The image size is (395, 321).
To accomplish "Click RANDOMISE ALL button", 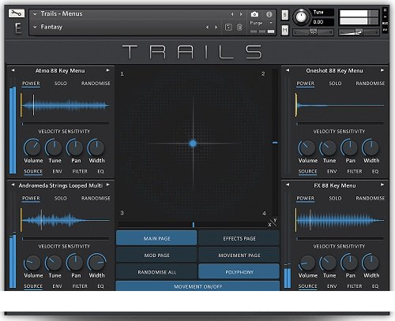I will coord(156,272).
